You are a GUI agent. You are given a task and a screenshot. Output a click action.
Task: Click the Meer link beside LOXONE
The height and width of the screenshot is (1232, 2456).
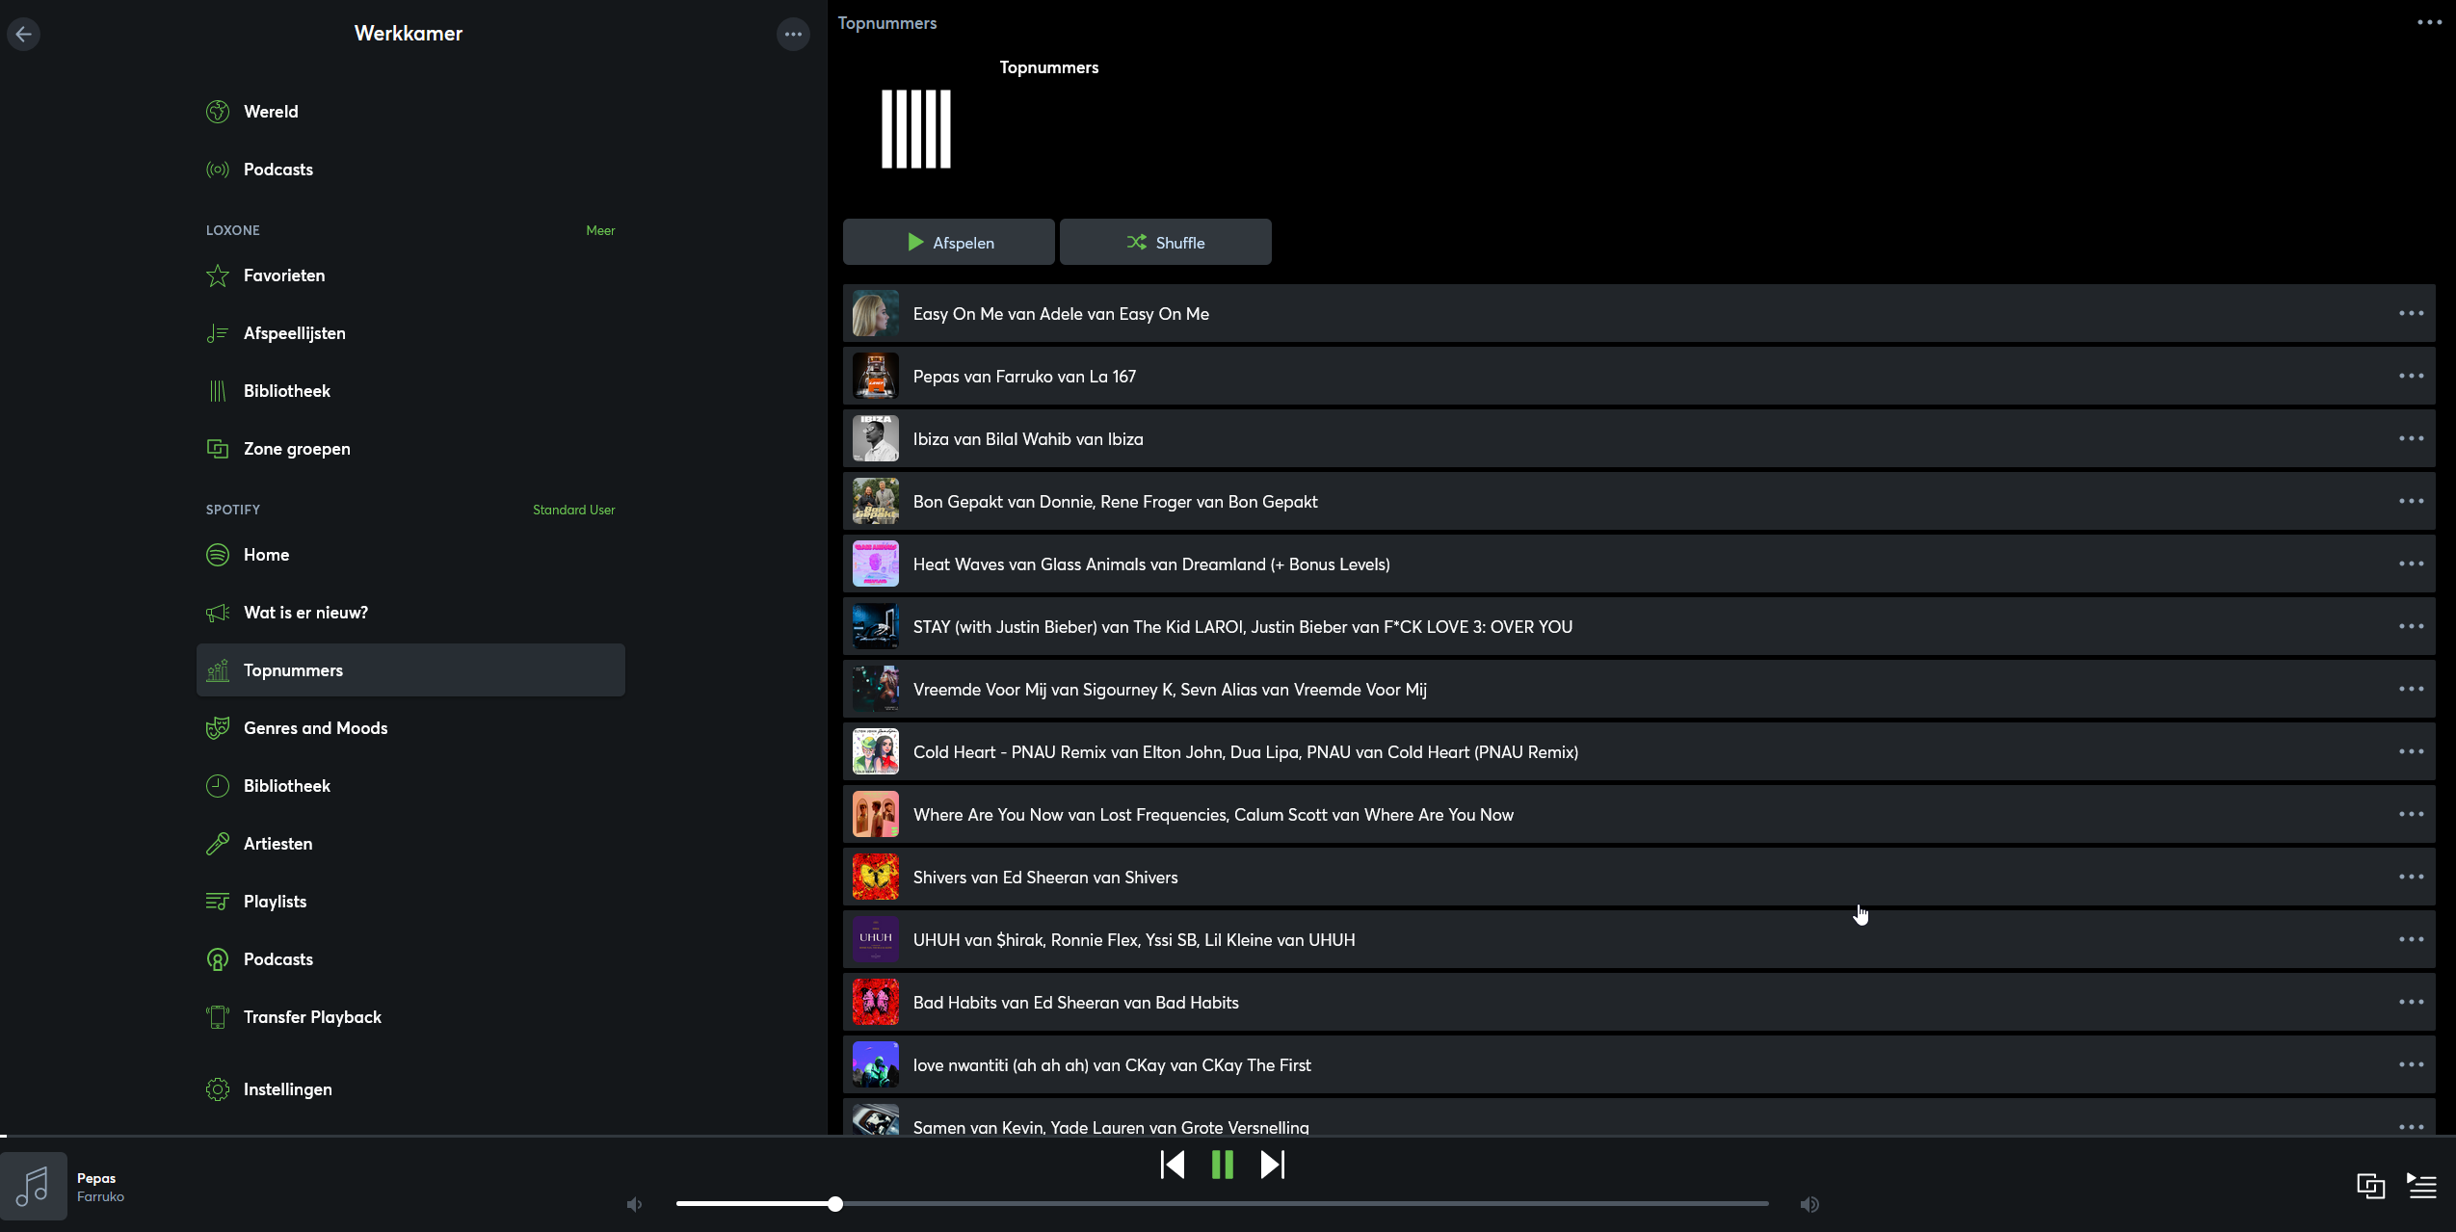click(599, 230)
